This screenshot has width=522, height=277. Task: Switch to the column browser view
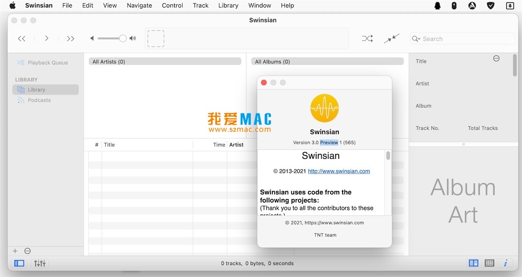(474, 263)
